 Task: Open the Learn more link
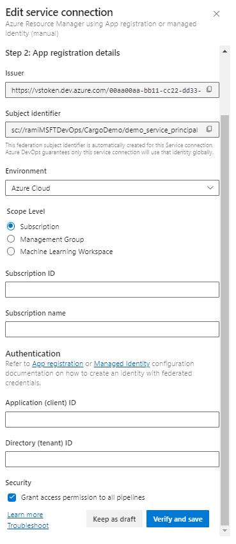25,515
